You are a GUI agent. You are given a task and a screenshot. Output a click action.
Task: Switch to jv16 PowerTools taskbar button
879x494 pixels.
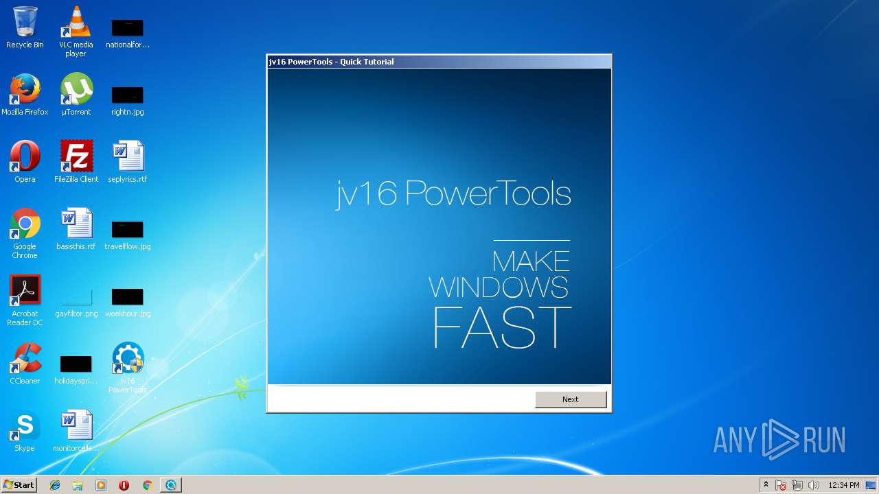170,485
